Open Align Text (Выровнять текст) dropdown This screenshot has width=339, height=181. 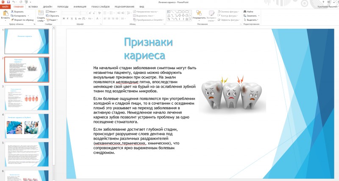tap(144, 16)
